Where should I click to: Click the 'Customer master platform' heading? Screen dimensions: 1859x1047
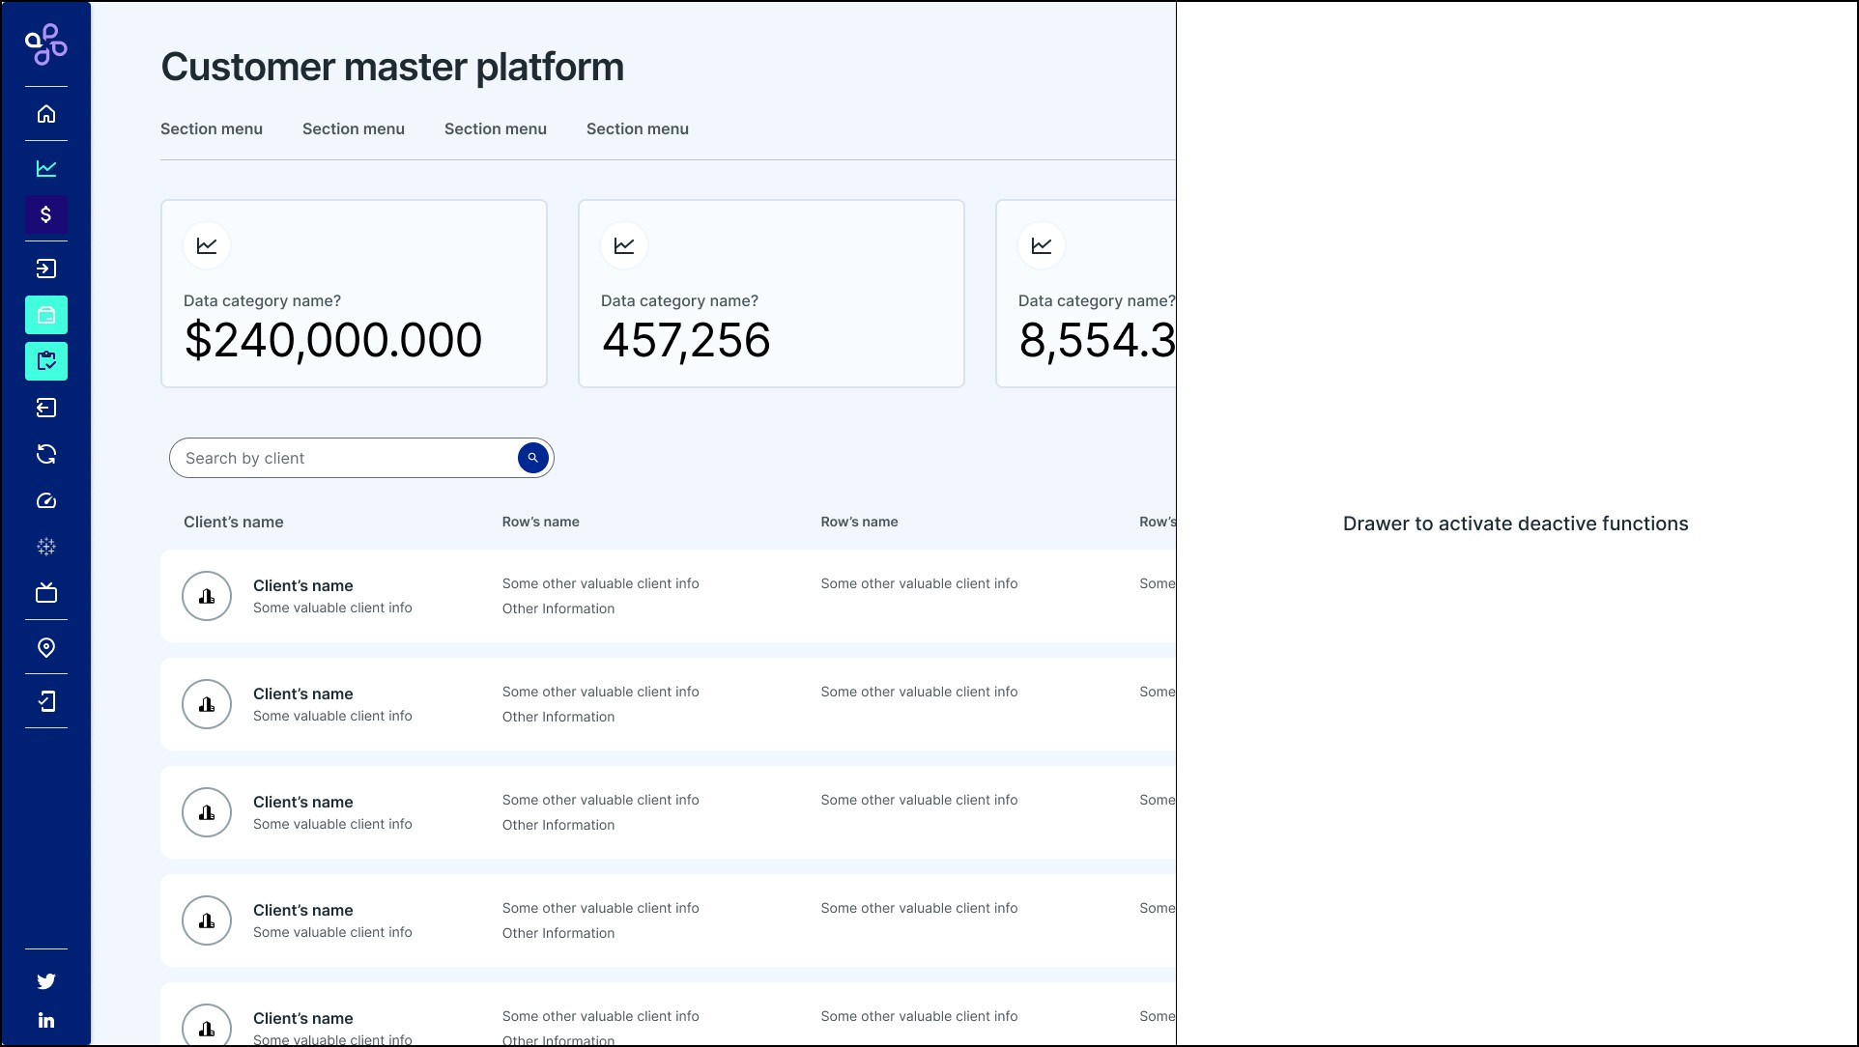pyautogui.click(x=392, y=68)
